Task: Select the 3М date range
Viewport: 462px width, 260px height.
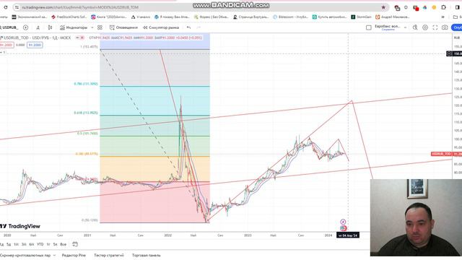Action: [x=24, y=244]
